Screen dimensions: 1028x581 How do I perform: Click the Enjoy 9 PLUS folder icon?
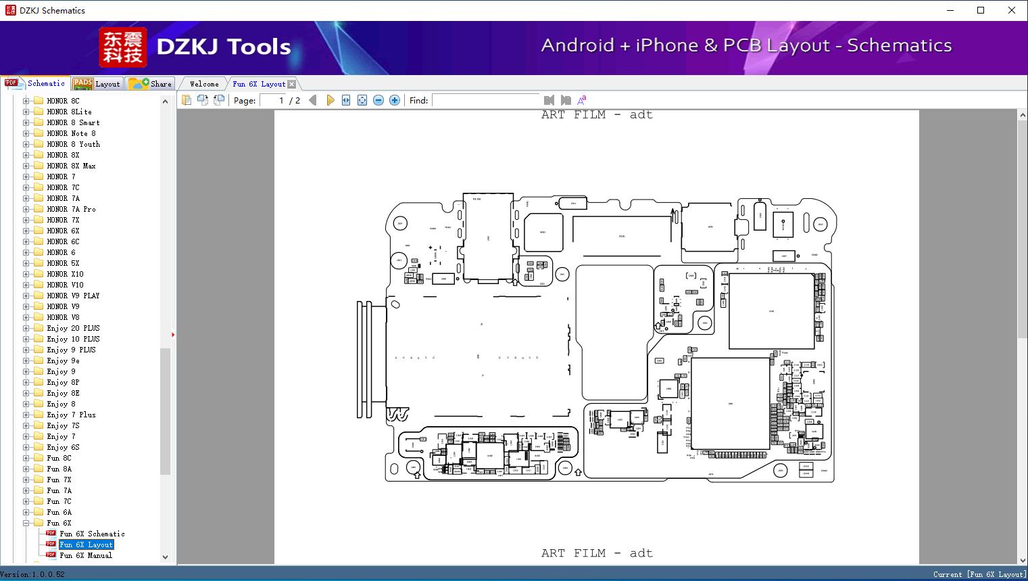tap(39, 350)
